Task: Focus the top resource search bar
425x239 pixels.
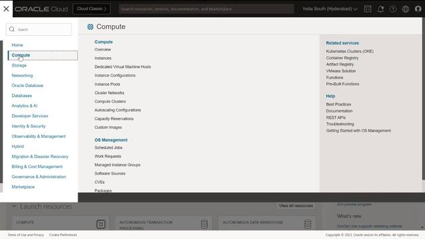Action: tap(207, 9)
